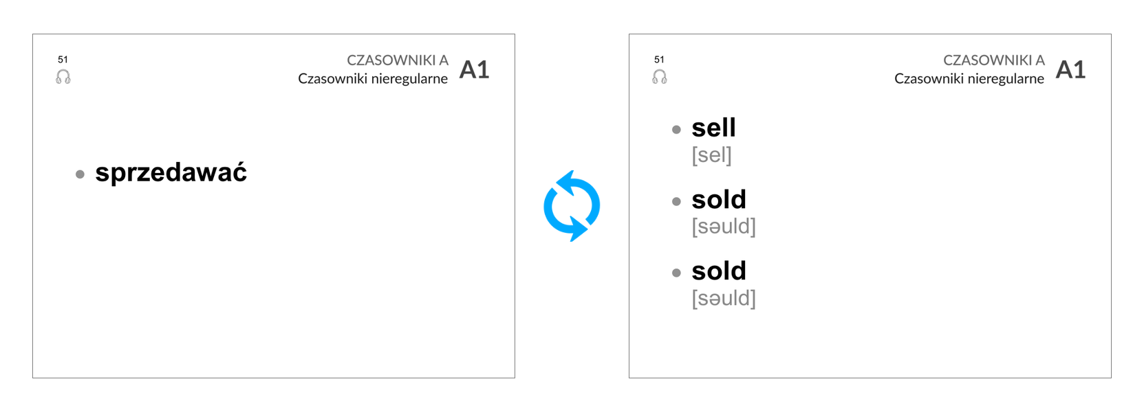Viewport: 1144px width, 412px height.
Task: Click the second sold entry
Action: coord(719,271)
